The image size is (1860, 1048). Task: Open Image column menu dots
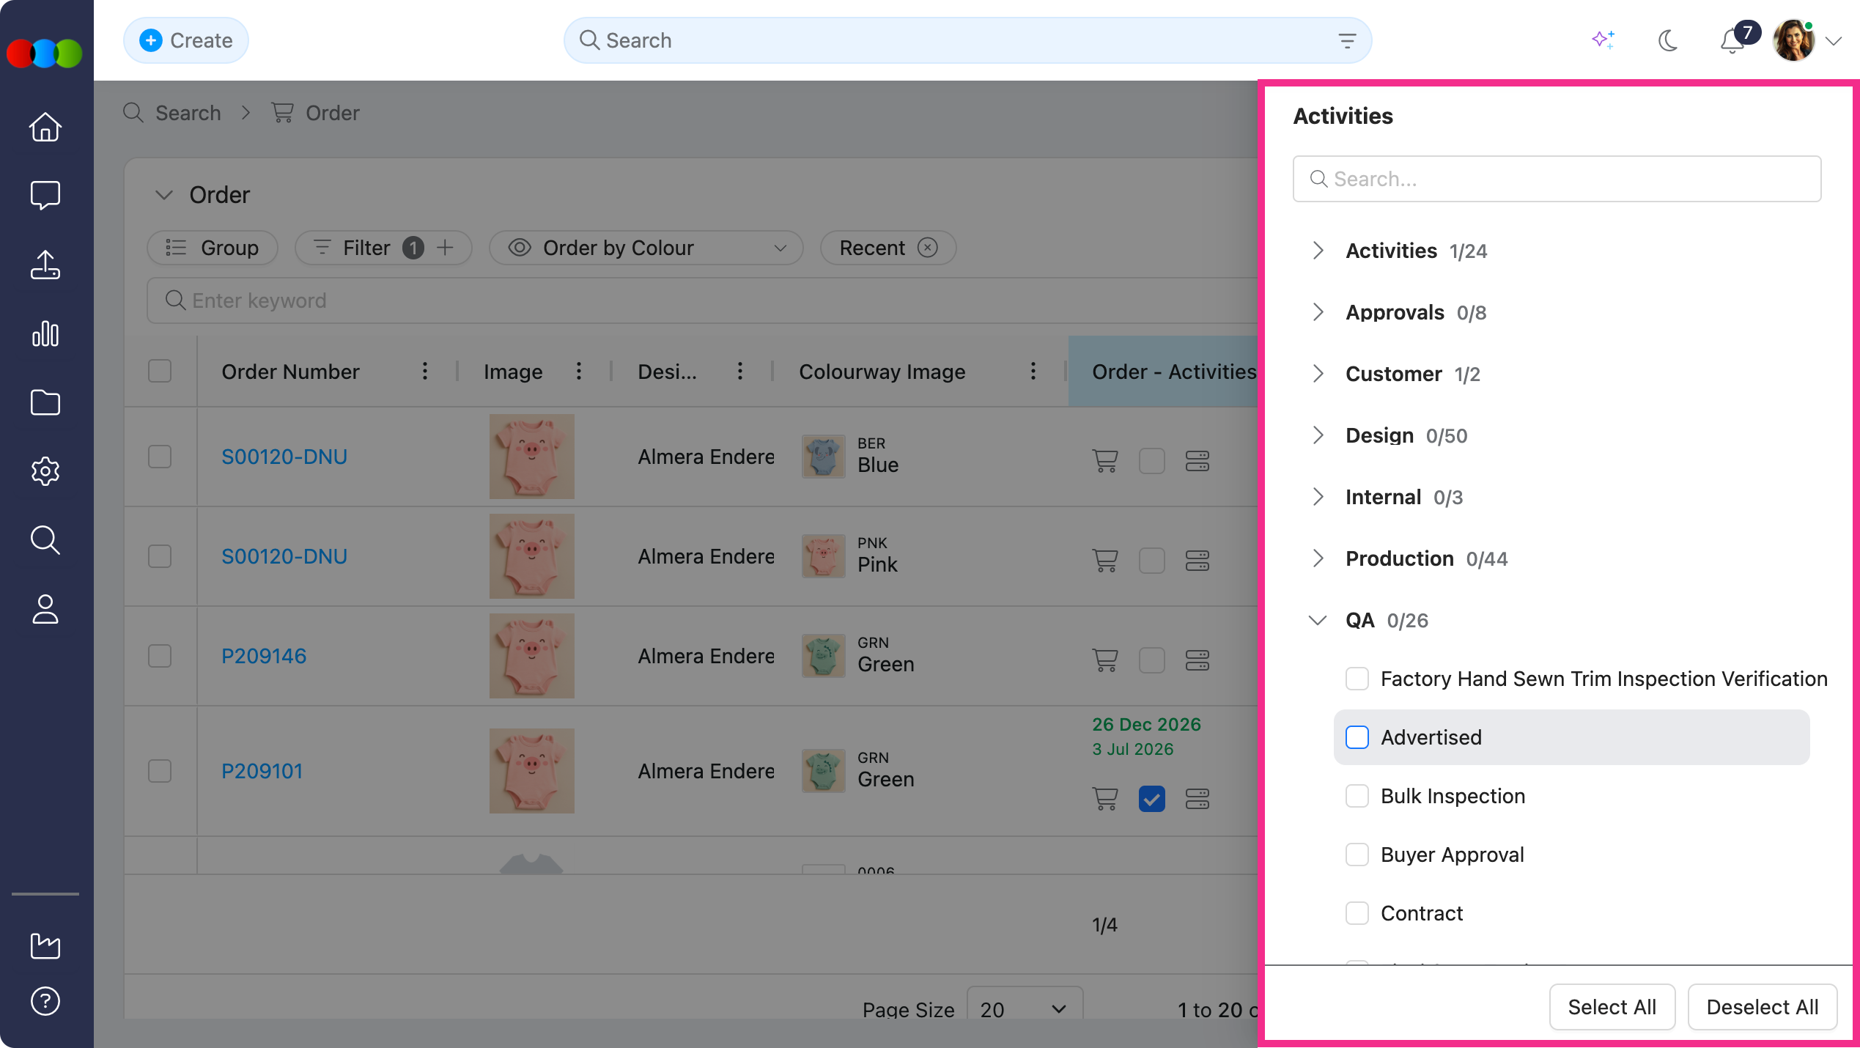click(x=579, y=372)
